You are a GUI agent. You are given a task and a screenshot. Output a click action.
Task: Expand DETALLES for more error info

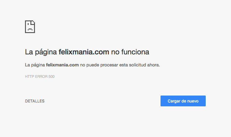[x=35, y=101]
